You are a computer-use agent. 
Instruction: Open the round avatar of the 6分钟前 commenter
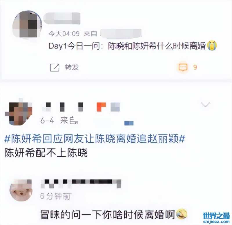click(x=21, y=190)
